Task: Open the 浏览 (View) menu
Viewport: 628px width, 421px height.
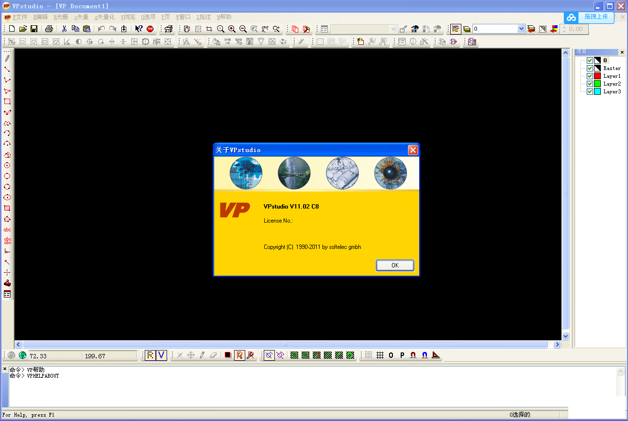Action: [128, 17]
